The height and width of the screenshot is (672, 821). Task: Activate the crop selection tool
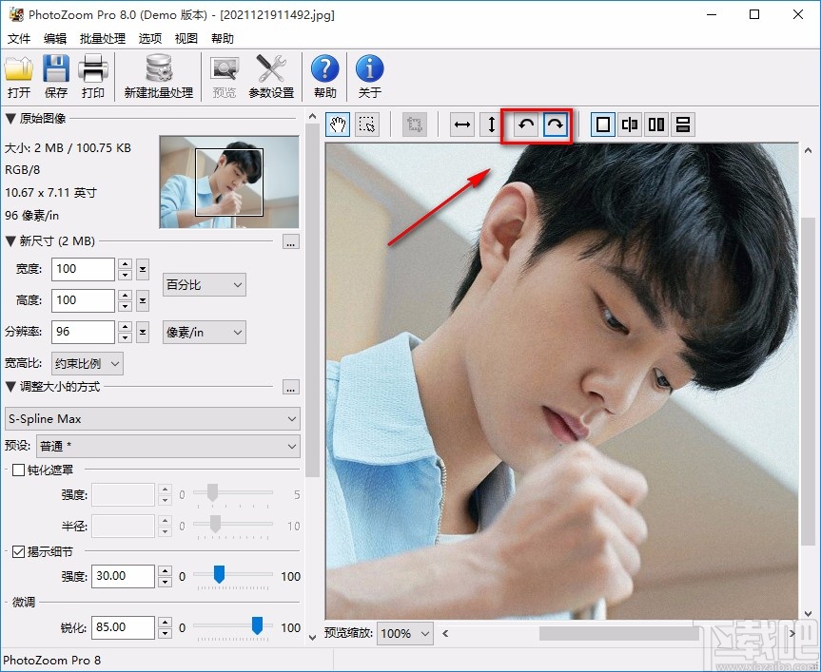coord(368,125)
